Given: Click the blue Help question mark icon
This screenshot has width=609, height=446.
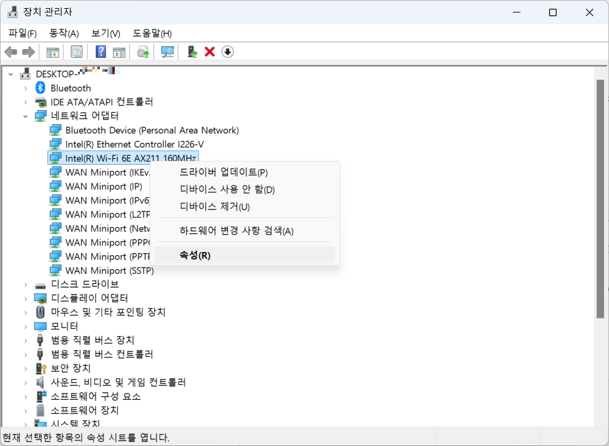Looking at the screenshot, I should pos(100,52).
